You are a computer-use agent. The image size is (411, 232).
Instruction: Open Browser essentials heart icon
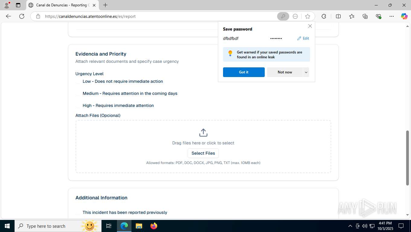[378, 16]
